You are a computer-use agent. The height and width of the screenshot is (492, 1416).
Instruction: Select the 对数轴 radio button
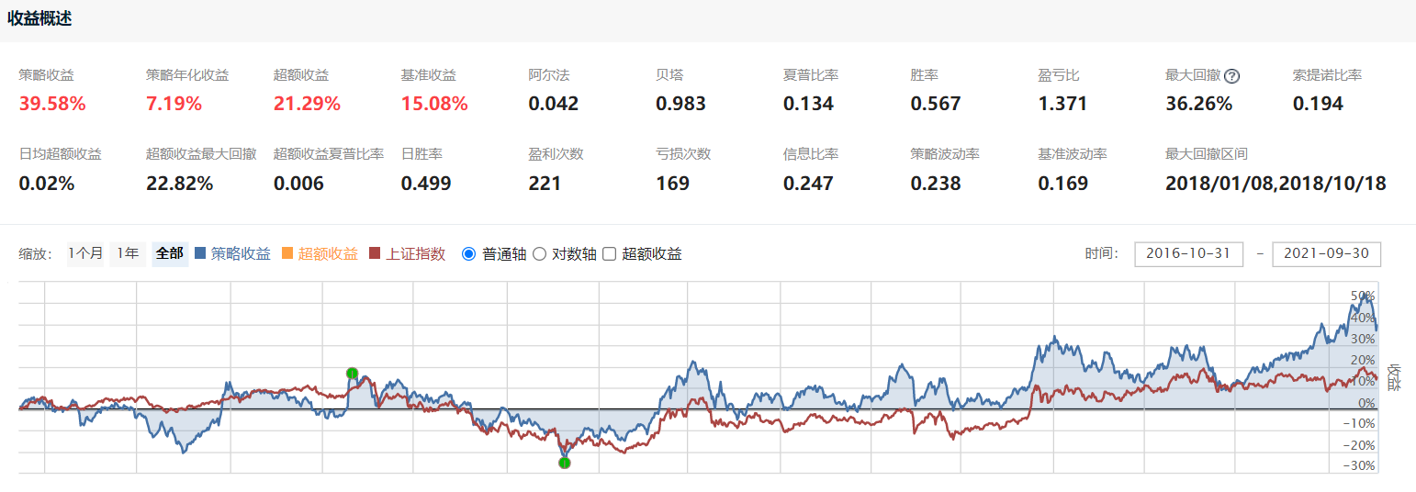(539, 254)
